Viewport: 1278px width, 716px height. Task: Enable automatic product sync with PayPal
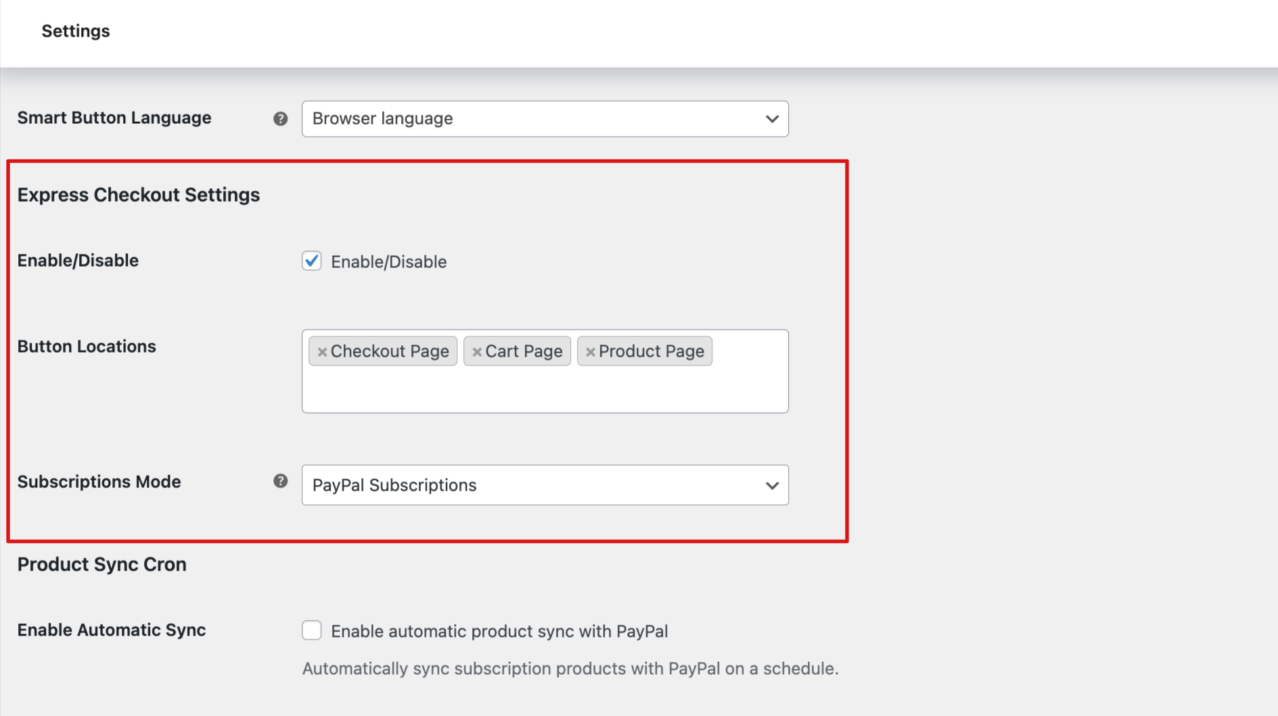[x=311, y=630]
